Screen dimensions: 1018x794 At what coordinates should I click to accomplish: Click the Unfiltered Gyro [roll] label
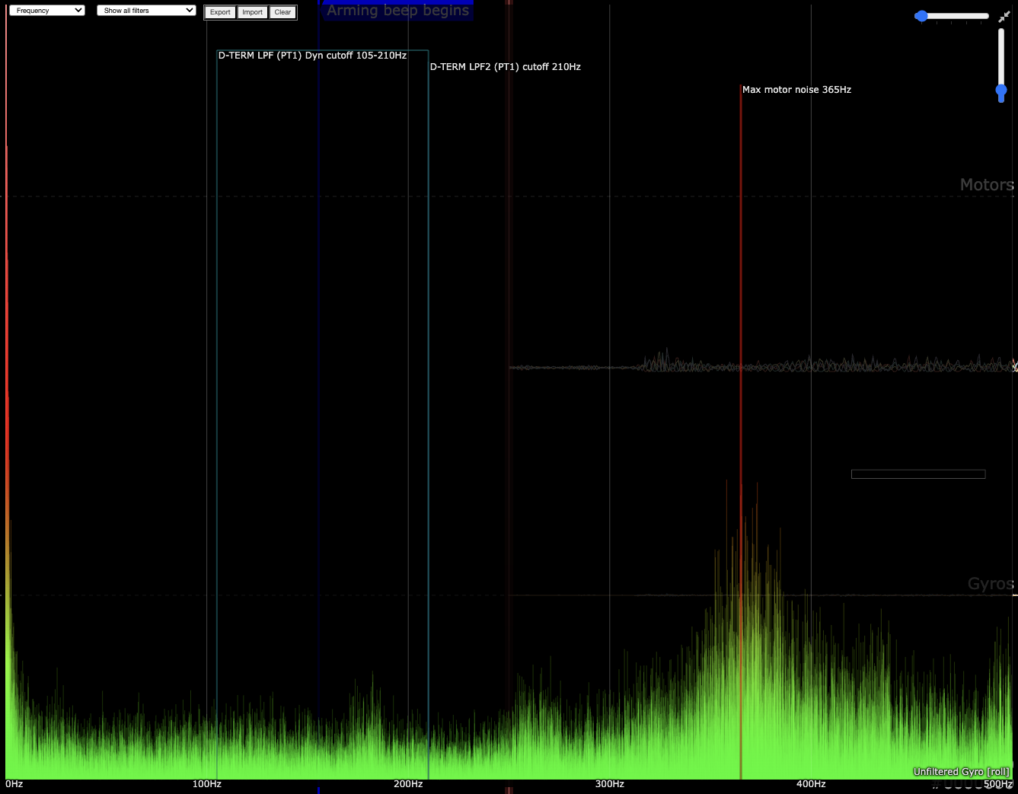961,772
